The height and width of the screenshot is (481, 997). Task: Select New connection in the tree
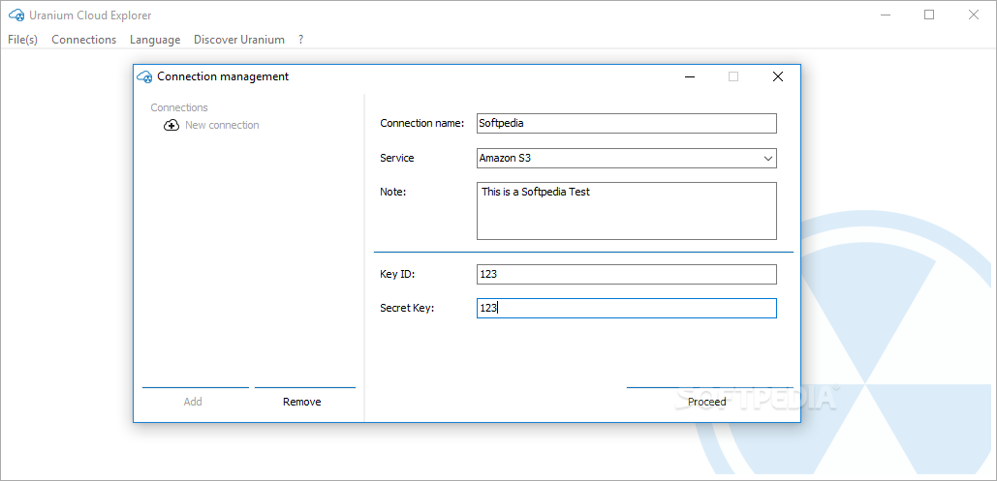pyautogui.click(x=222, y=125)
